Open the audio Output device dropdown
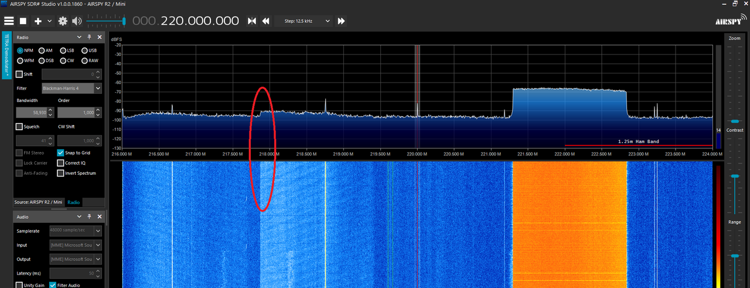Viewport: 750px width, 288px height. tap(76, 259)
